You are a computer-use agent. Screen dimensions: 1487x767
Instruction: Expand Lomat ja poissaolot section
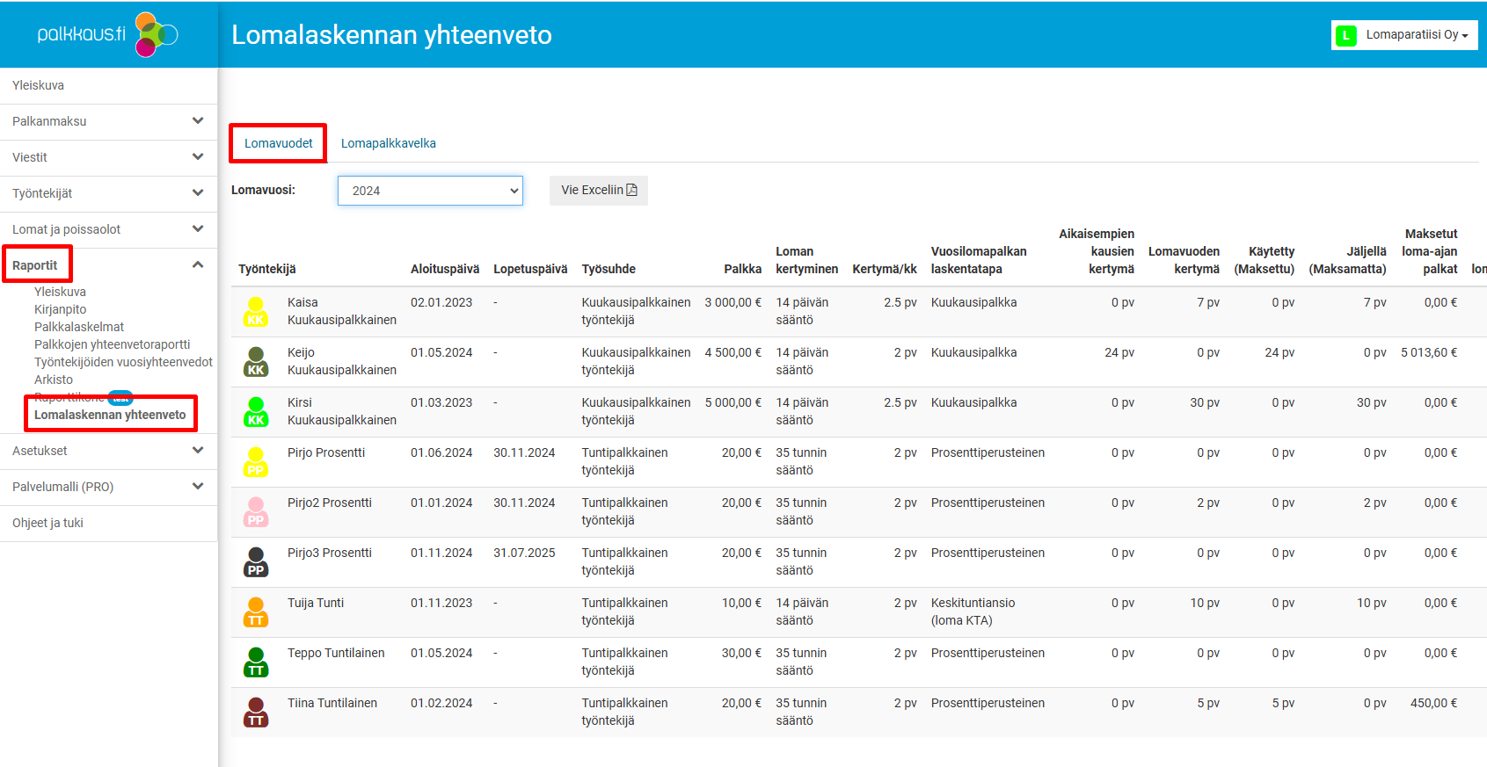[x=198, y=229]
